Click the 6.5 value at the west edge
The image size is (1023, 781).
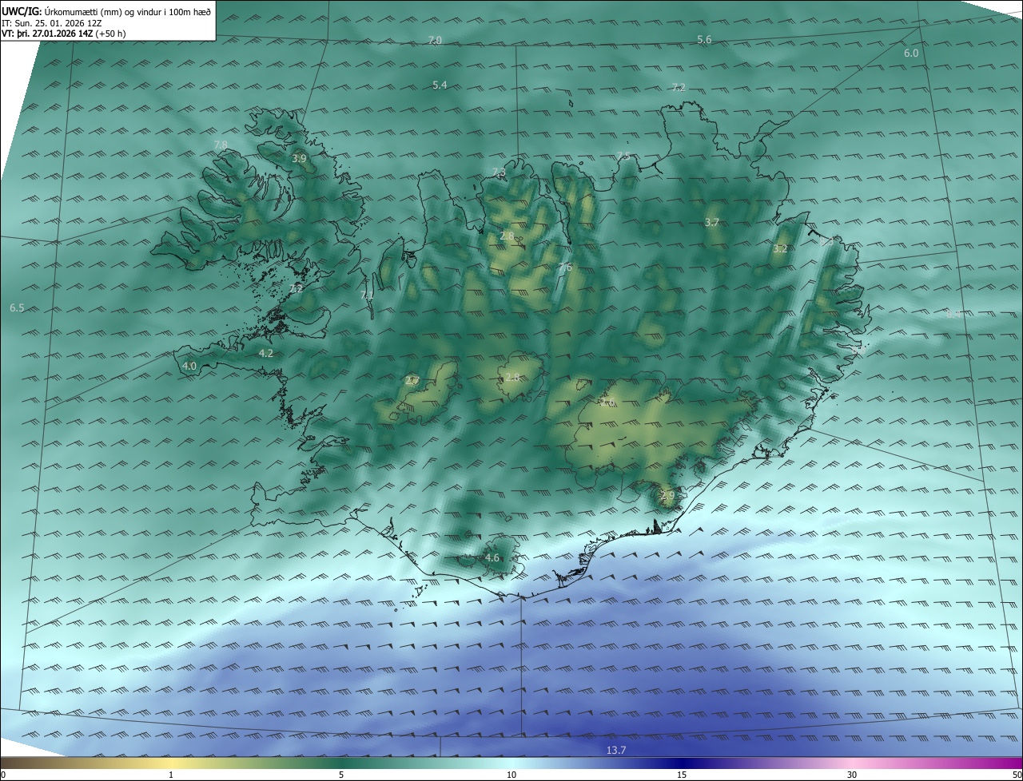(x=17, y=307)
